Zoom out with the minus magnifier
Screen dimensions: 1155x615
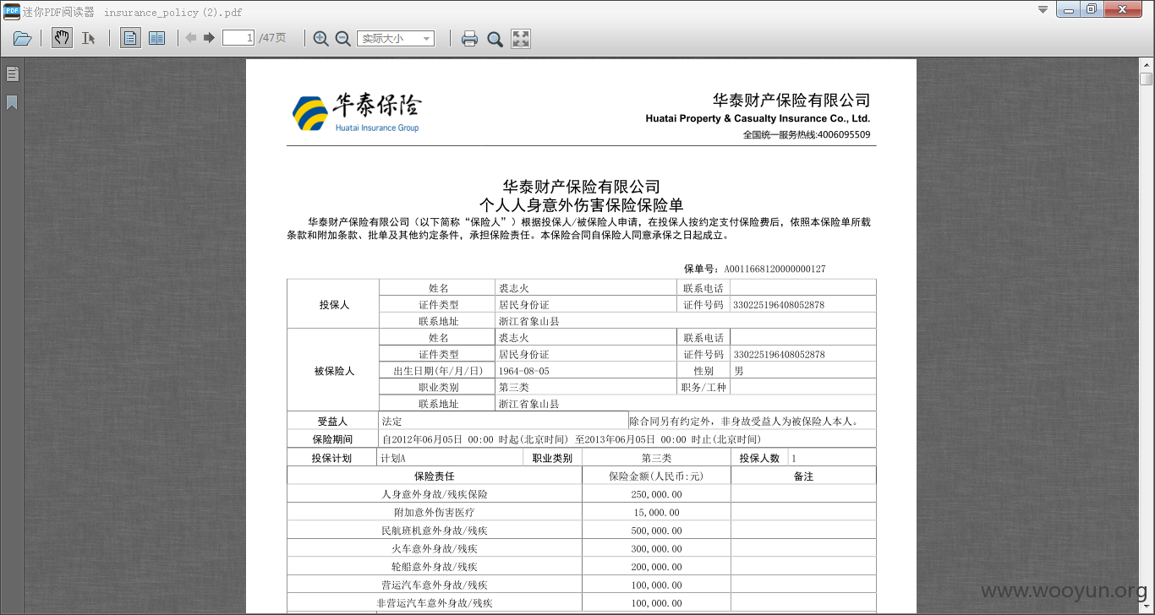342,38
